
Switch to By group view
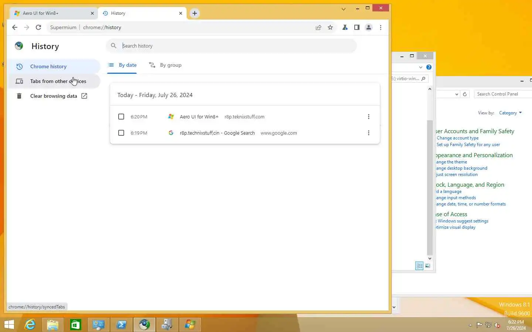165,65
